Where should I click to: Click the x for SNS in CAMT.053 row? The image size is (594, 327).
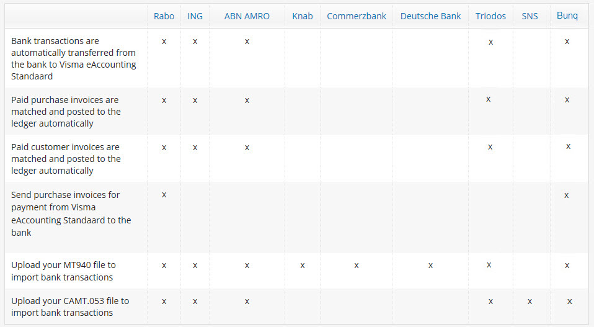click(530, 302)
